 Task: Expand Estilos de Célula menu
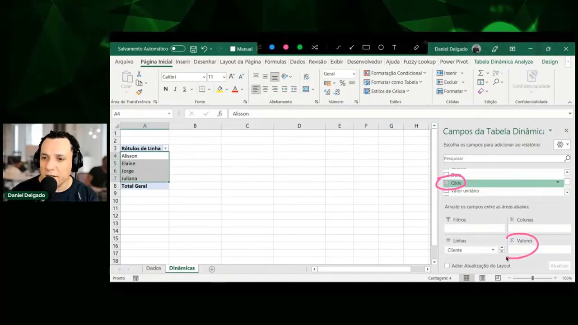(387, 91)
